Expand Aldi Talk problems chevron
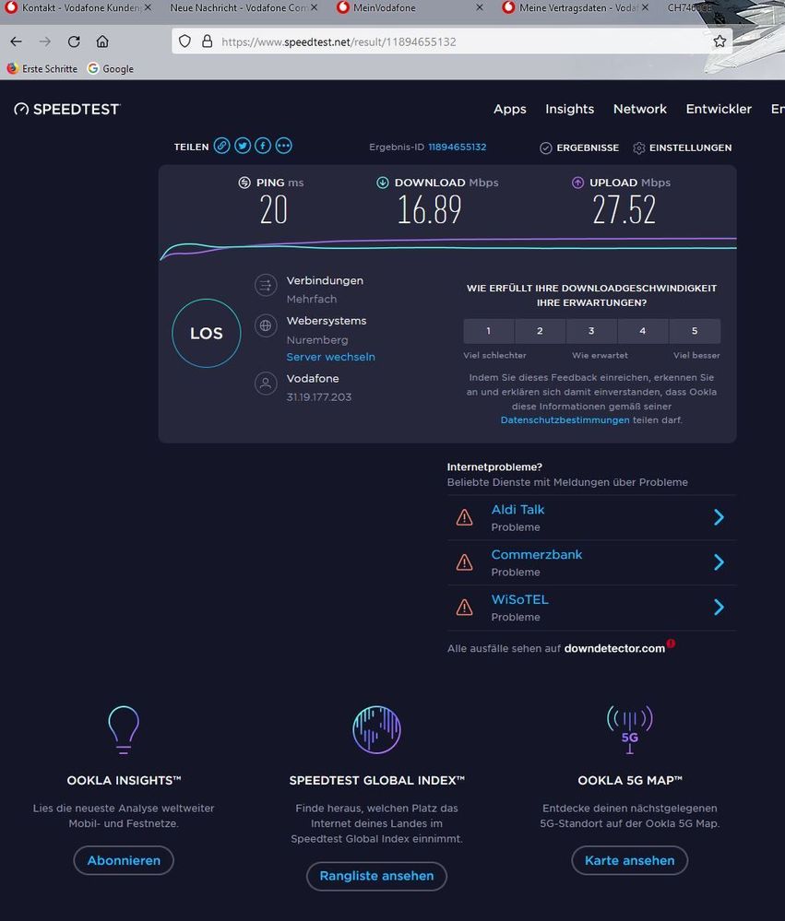Screen dimensions: 785x921 [x=719, y=517]
